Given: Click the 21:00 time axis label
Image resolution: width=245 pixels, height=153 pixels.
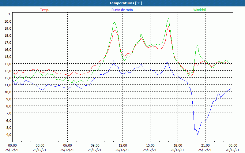Looking at the screenshot, I should (x=205, y=146).
